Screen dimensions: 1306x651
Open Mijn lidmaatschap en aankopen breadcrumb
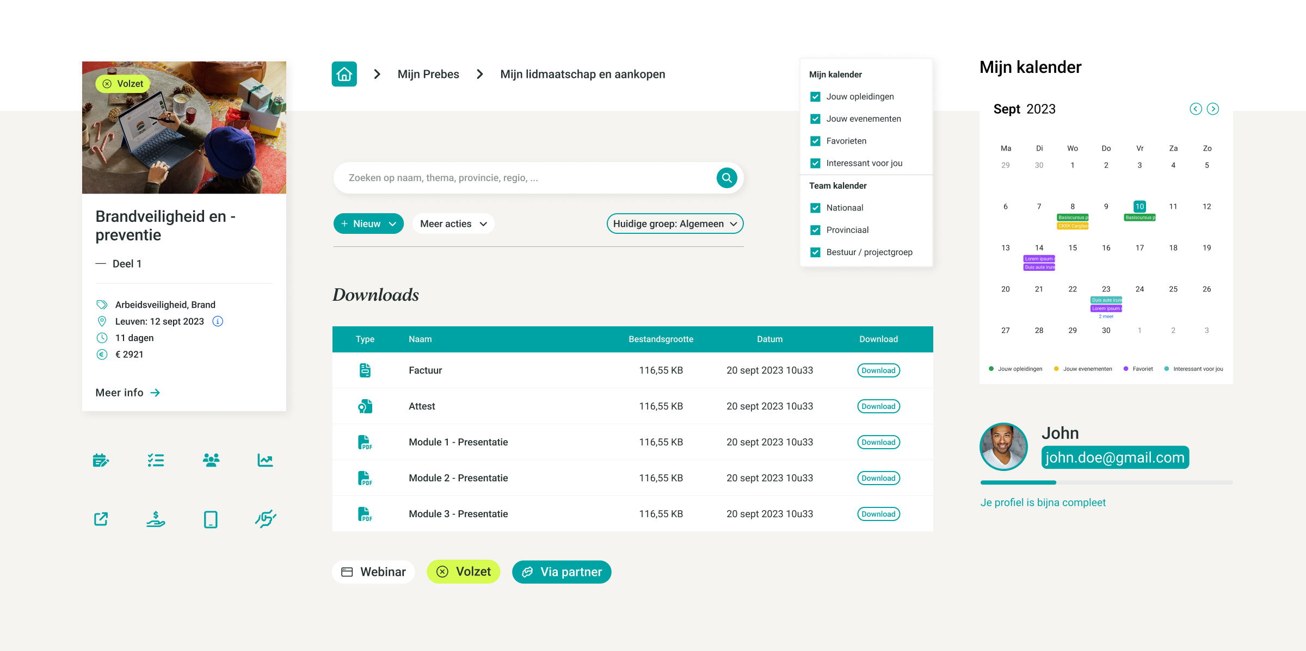click(x=583, y=74)
